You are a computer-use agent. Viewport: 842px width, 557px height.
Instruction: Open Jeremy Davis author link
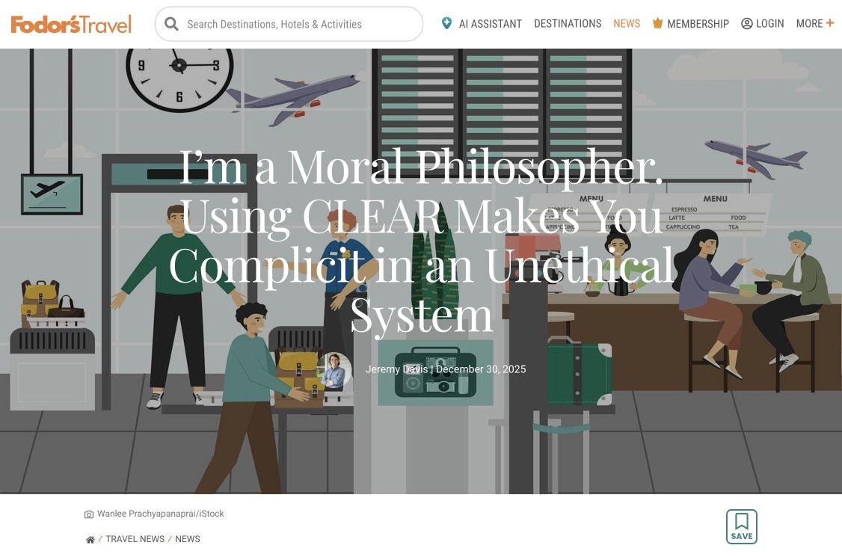click(396, 369)
